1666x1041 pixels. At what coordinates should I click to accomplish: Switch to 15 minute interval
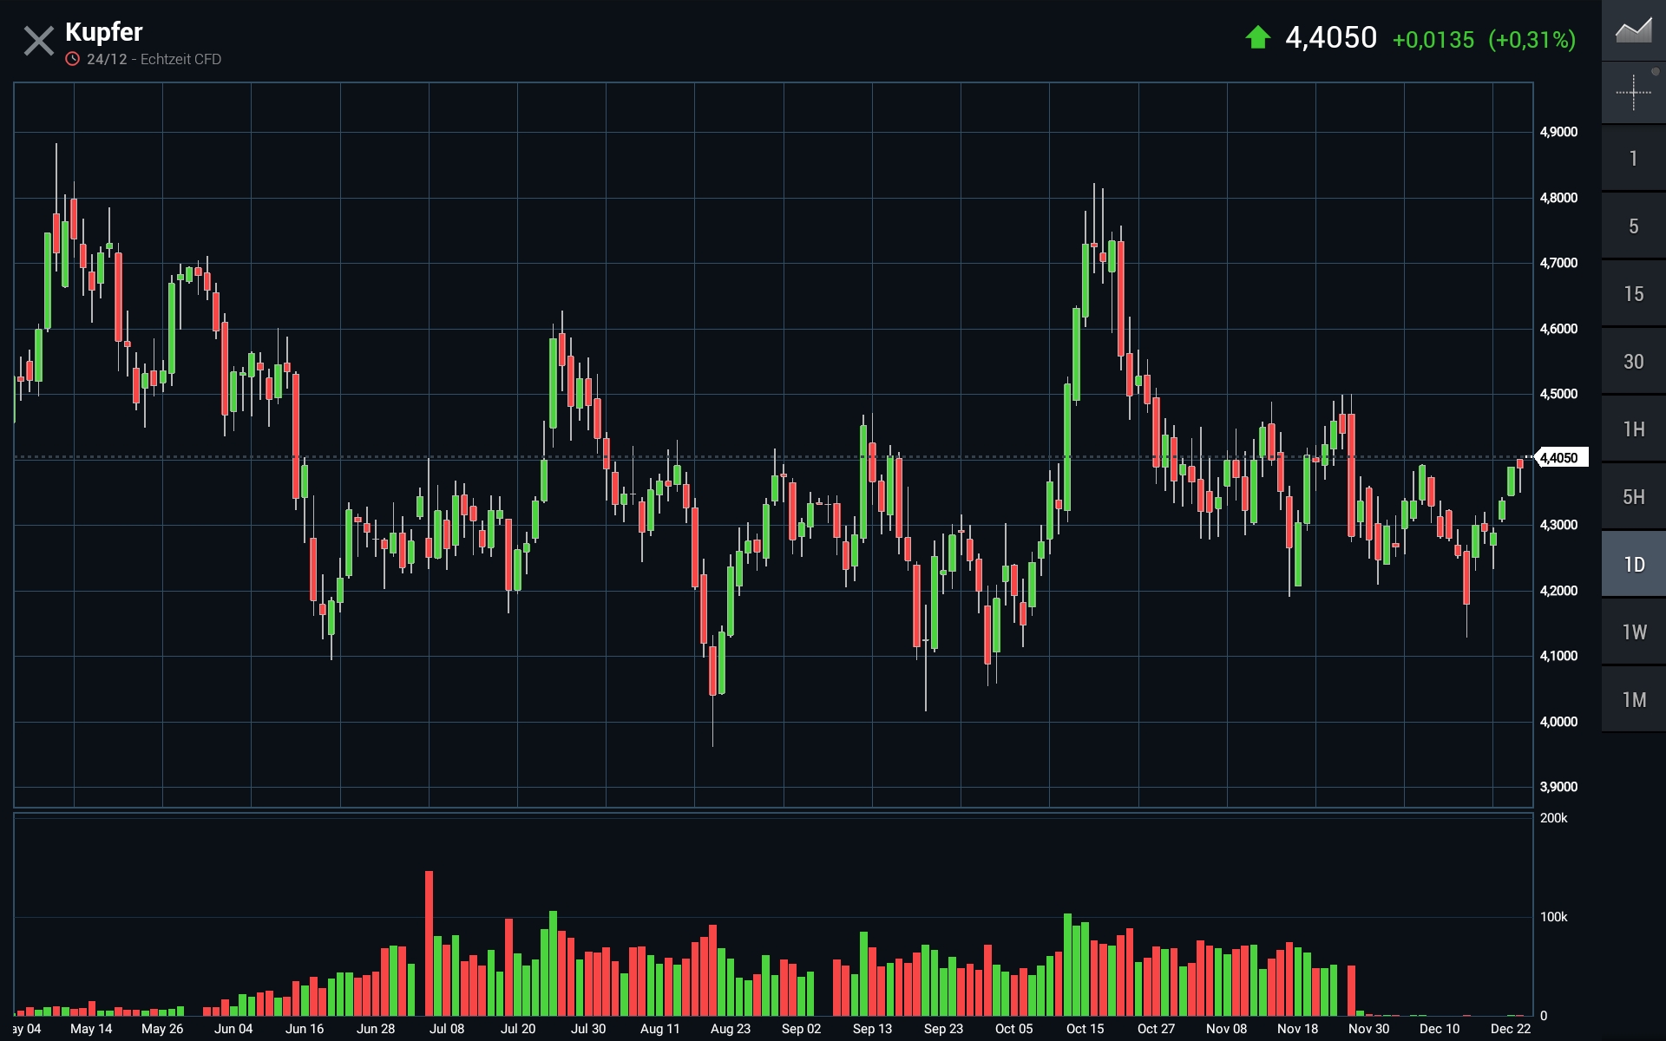(1633, 294)
